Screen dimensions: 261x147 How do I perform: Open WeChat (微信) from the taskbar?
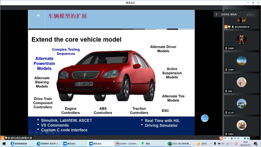point(146,144)
